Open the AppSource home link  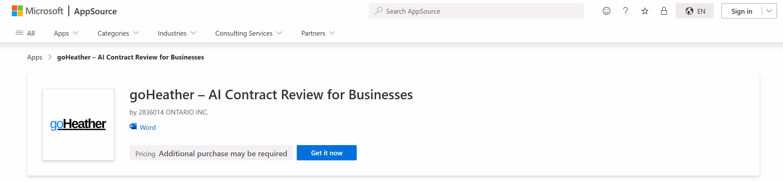pyautogui.click(x=95, y=11)
